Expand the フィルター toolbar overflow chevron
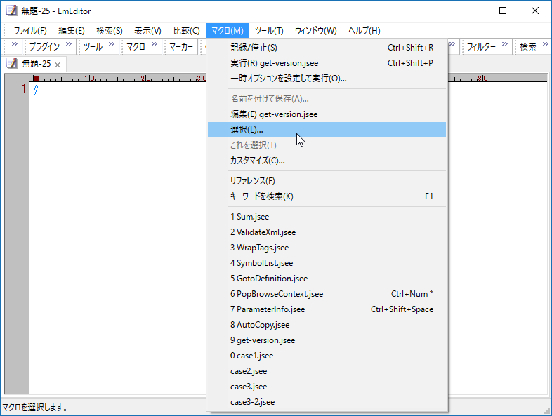 (x=505, y=44)
